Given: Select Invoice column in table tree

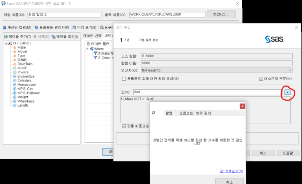Looking at the screenshot, I should click(23, 72).
